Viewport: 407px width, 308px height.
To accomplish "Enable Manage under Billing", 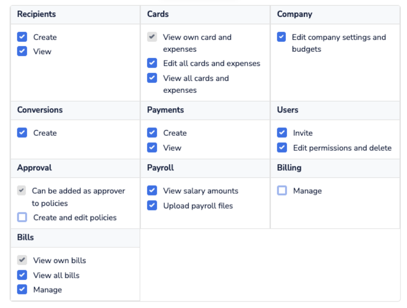I will (x=282, y=190).
